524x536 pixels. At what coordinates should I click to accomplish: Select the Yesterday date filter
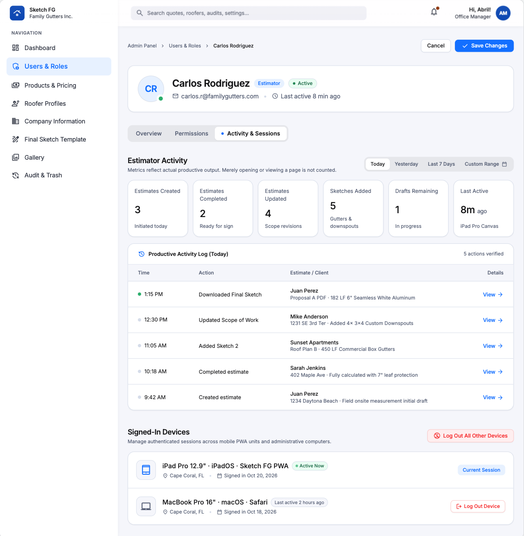406,164
